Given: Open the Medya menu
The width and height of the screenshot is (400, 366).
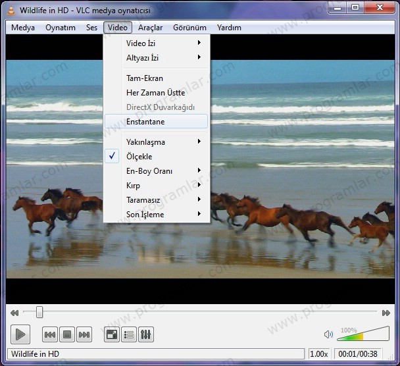Looking at the screenshot, I should pos(23,28).
